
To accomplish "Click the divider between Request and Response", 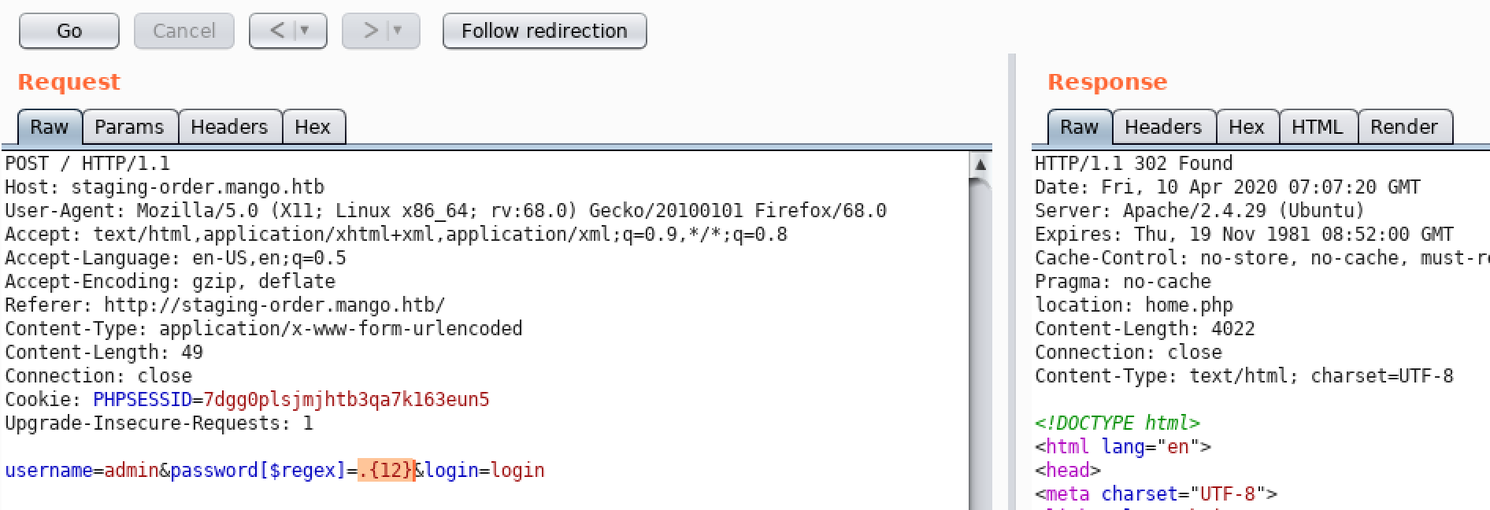I will pyautogui.click(x=1012, y=282).
